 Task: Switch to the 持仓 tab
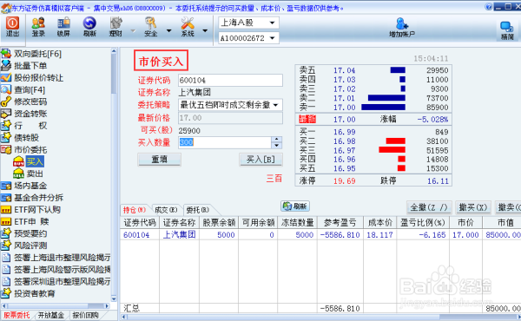(135, 210)
